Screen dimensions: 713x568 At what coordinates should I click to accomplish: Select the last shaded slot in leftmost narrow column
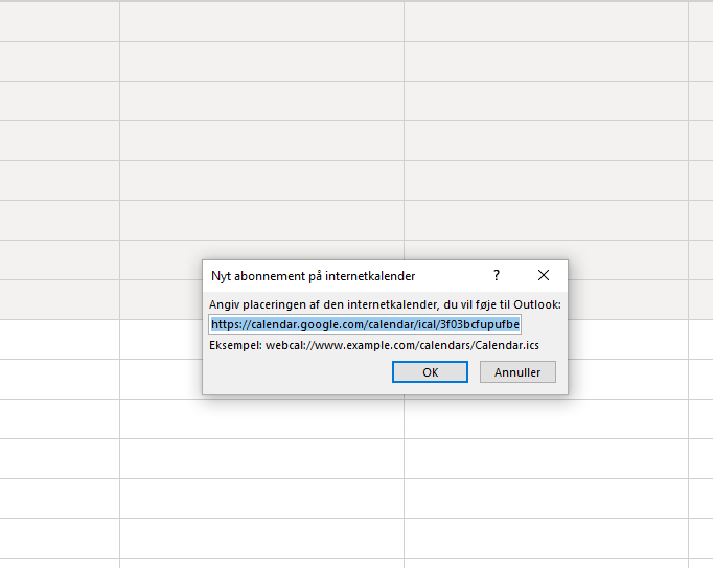[59, 300]
